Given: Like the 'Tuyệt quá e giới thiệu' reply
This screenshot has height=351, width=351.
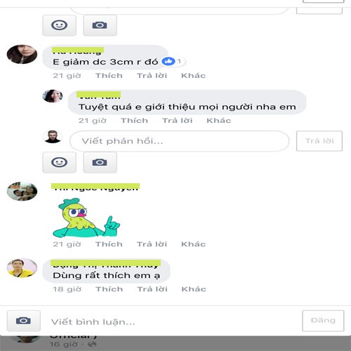Looking at the screenshot, I should pos(134,121).
